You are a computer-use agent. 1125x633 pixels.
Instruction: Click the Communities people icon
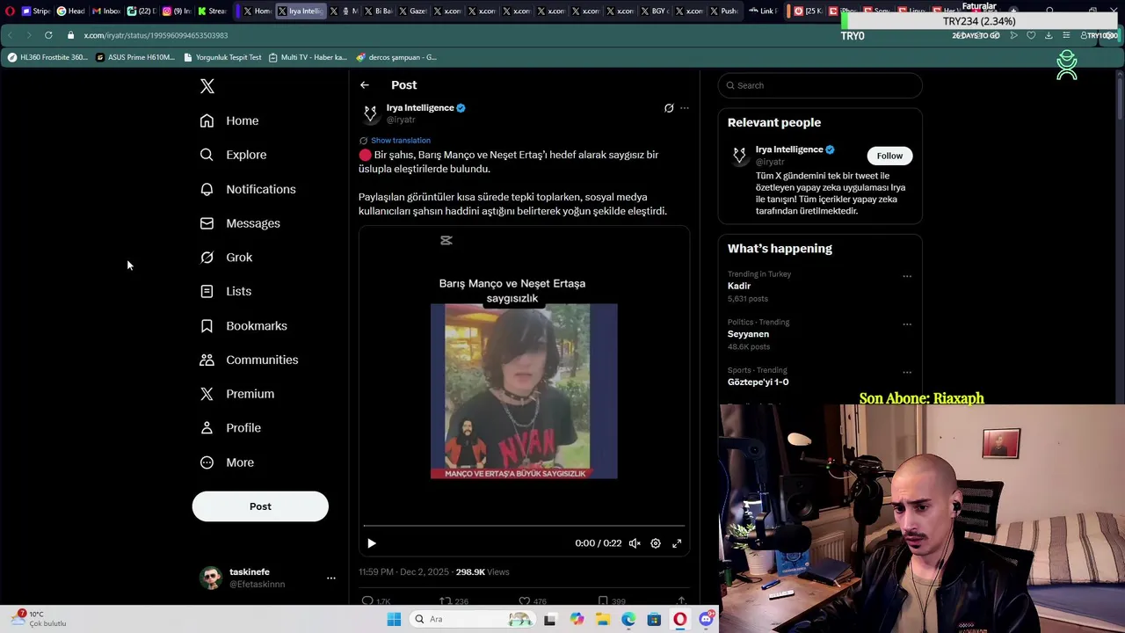point(207,360)
